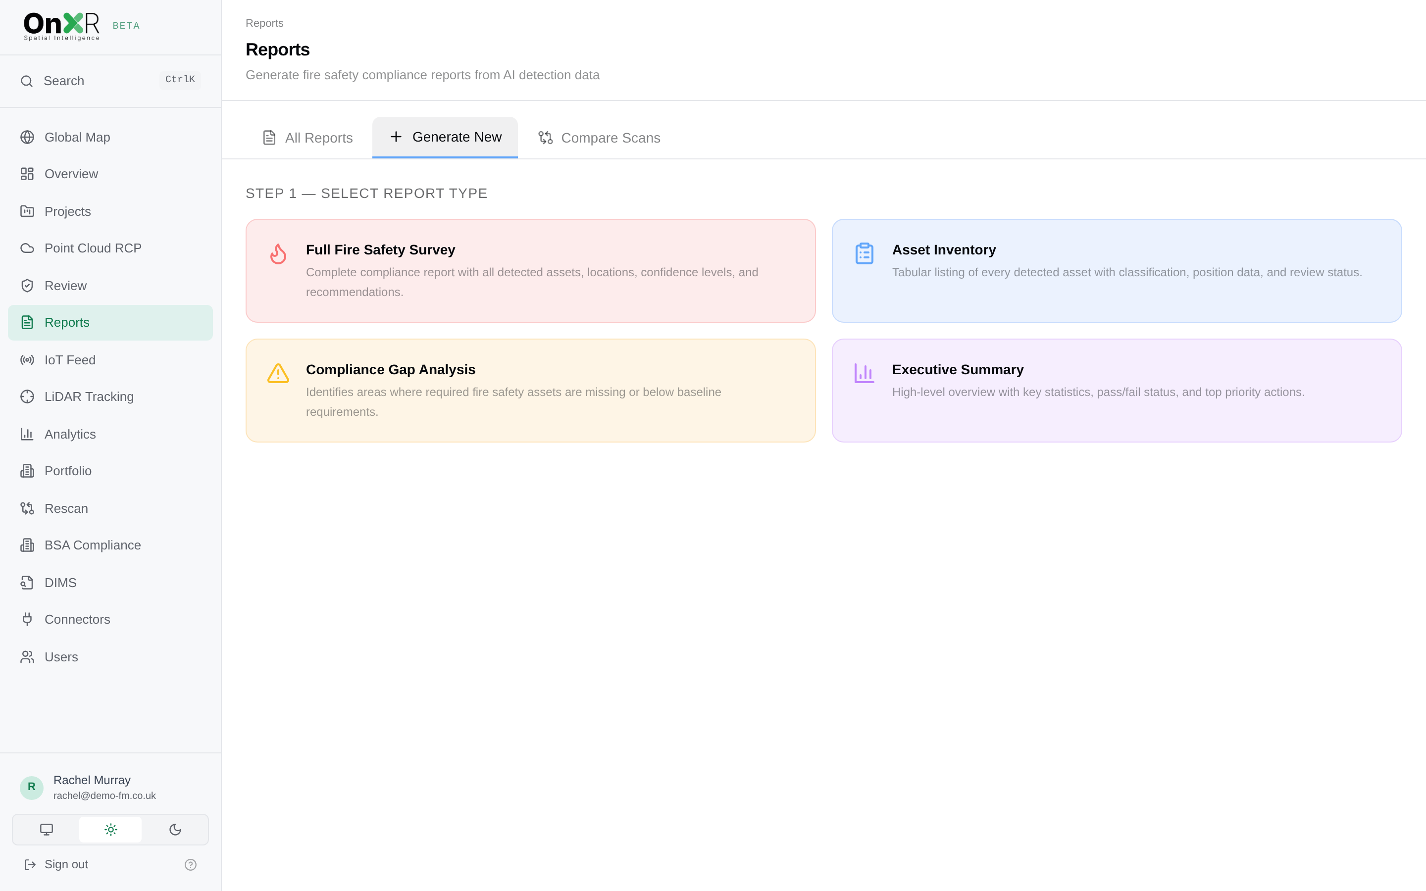Image resolution: width=1426 pixels, height=891 pixels.
Task: Click the Analytics chart icon
Action: tap(27, 434)
